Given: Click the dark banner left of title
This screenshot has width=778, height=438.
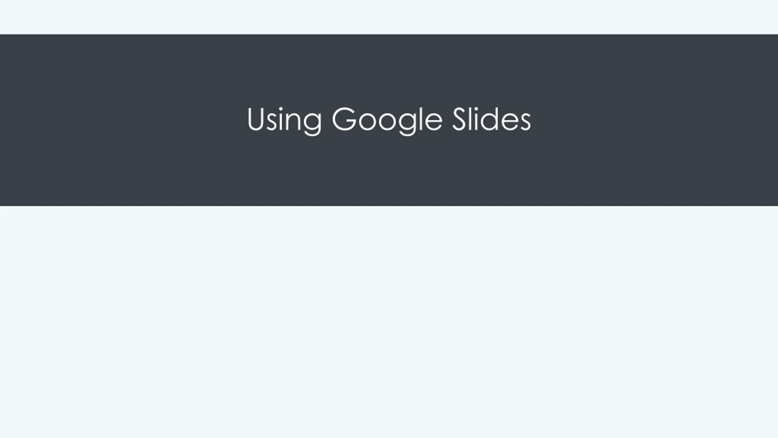Looking at the screenshot, I should click(x=122, y=120).
